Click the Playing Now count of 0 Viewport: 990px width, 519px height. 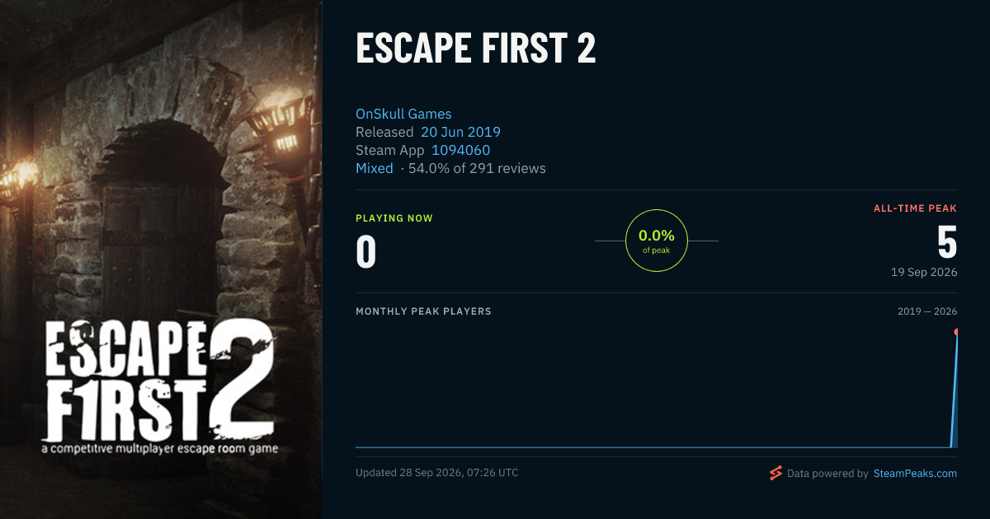tap(366, 252)
